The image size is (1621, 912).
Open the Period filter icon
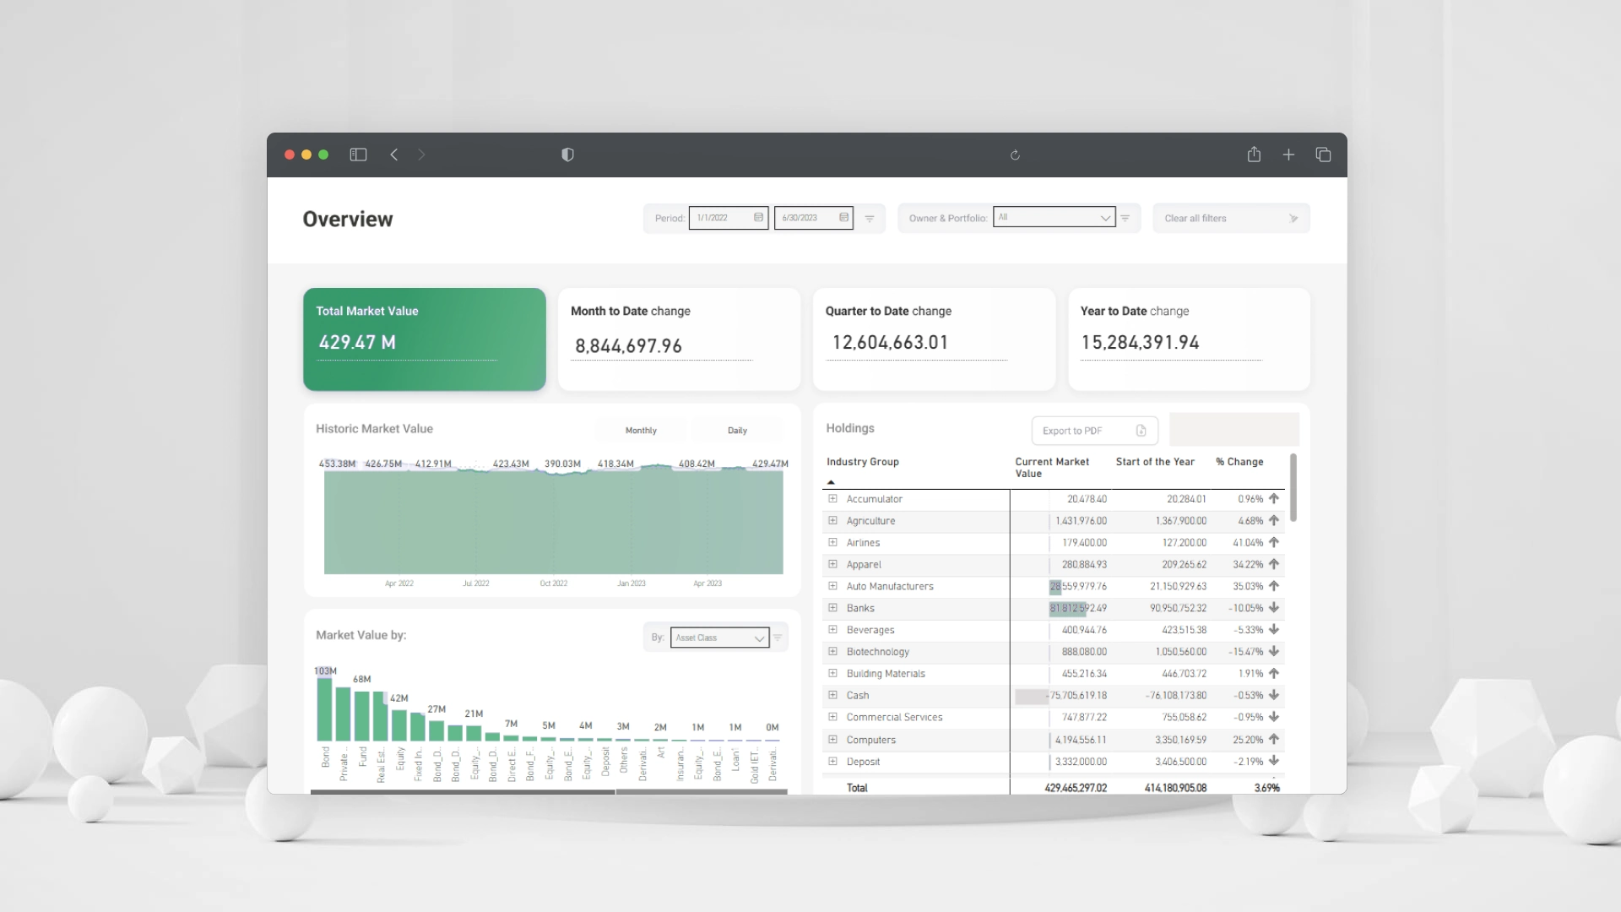coord(870,218)
